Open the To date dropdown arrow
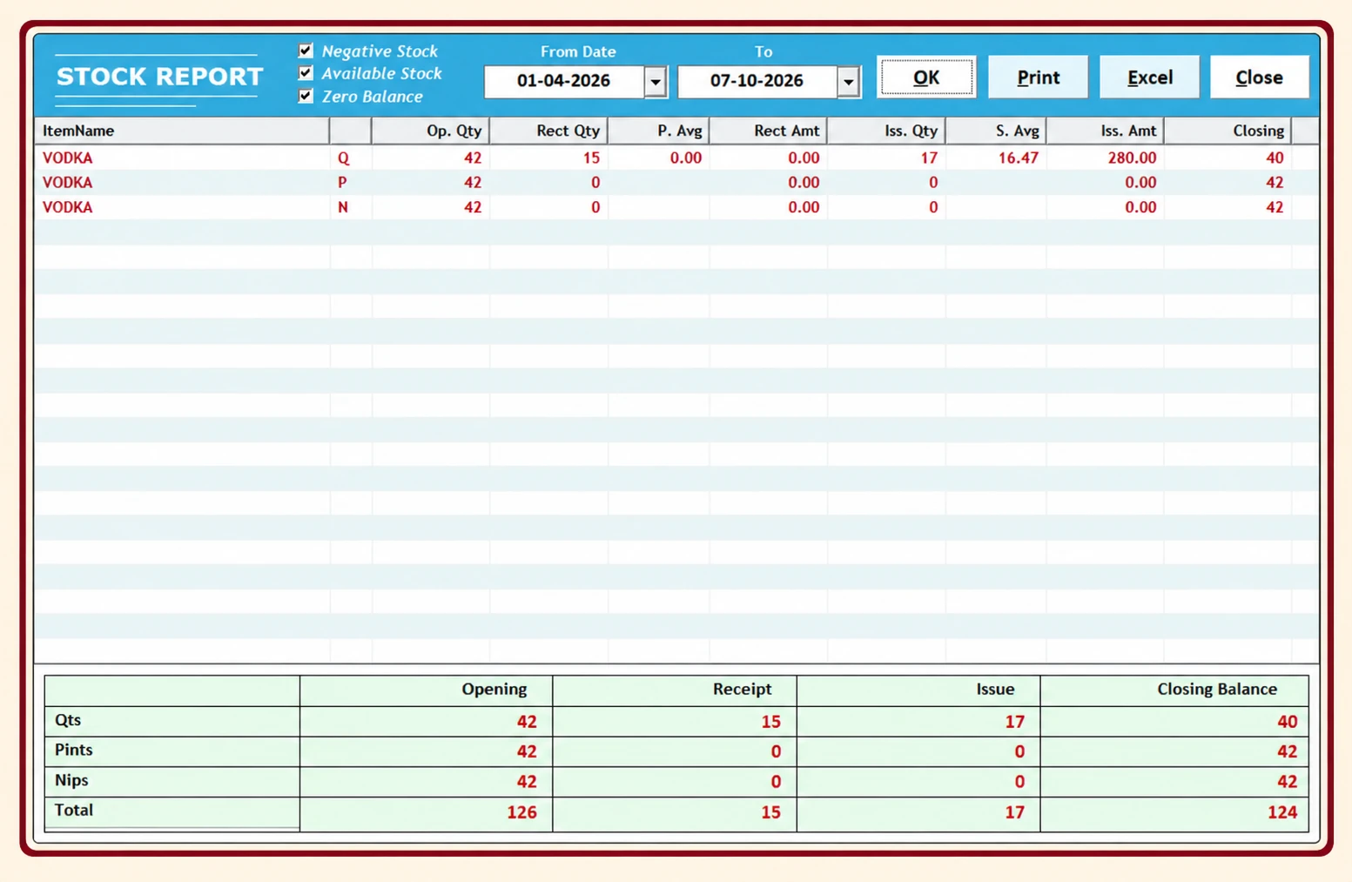Viewport: 1352px width, 882px height. [848, 82]
